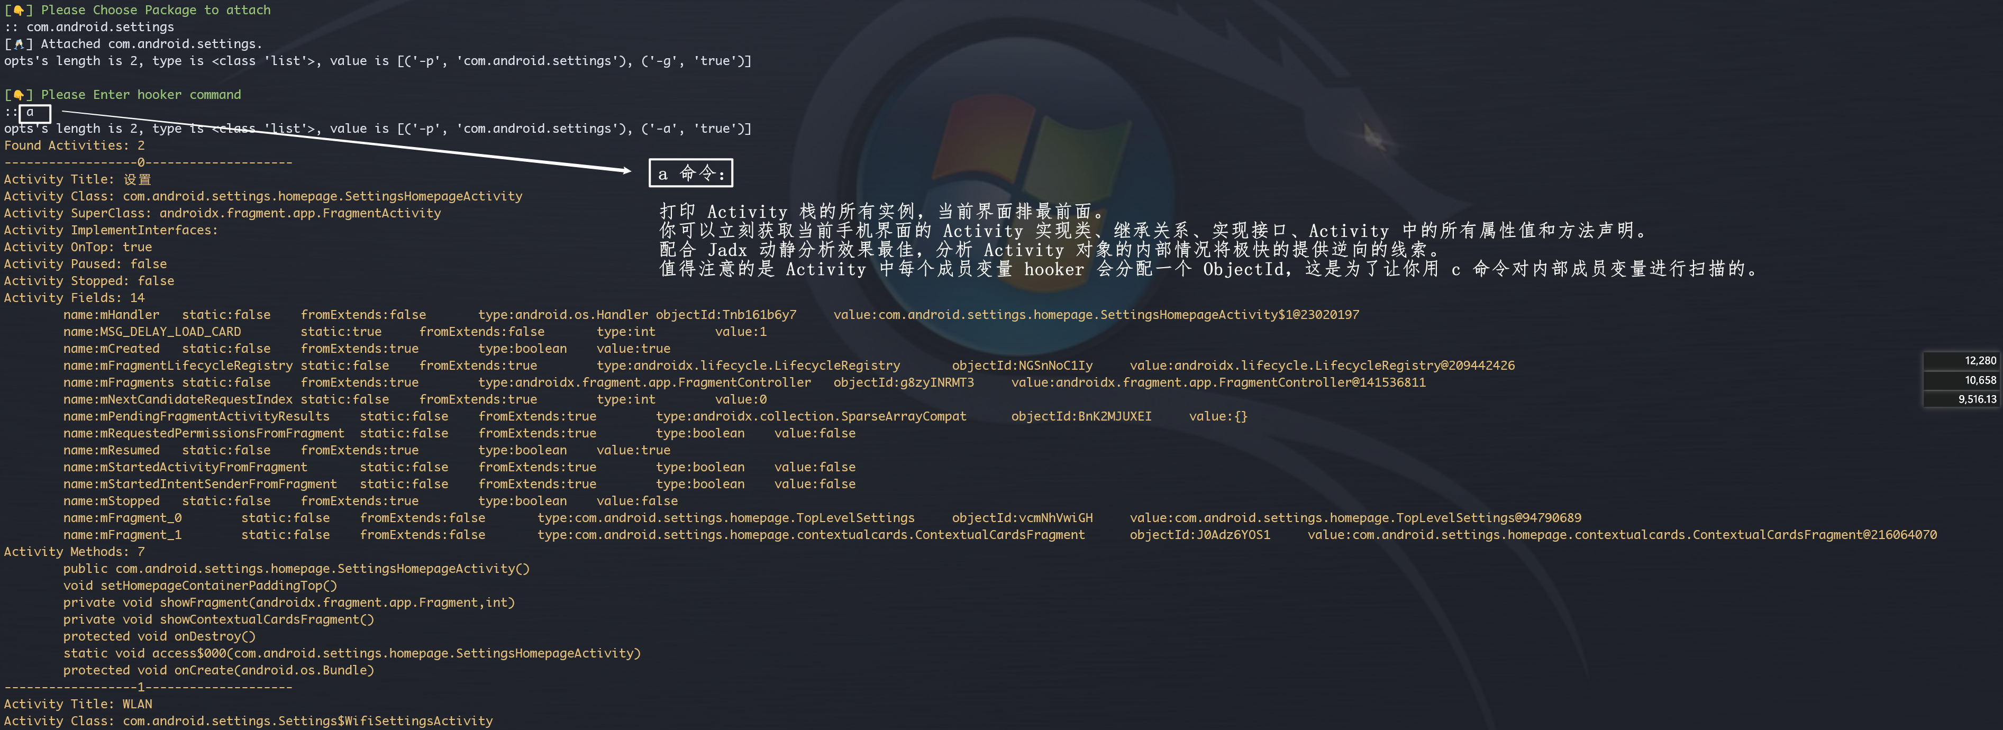Click the 'private void showFragment' method line
The height and width of the screenshot is (730, 2003).
pyautogui.click(x=289, y=603)
